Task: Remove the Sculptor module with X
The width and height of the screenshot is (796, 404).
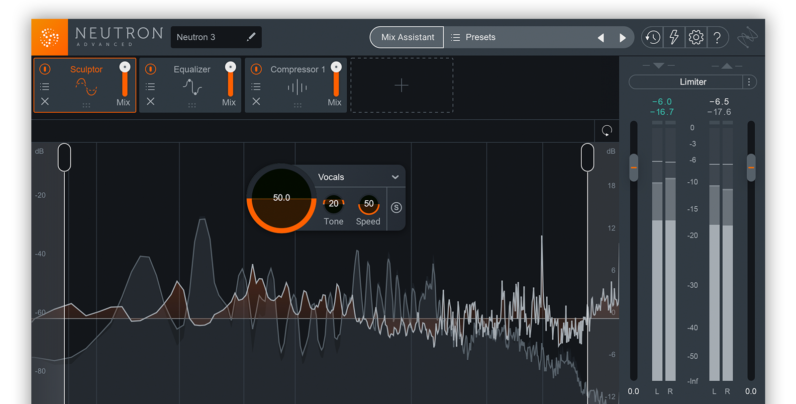Action: pos(45,101)
